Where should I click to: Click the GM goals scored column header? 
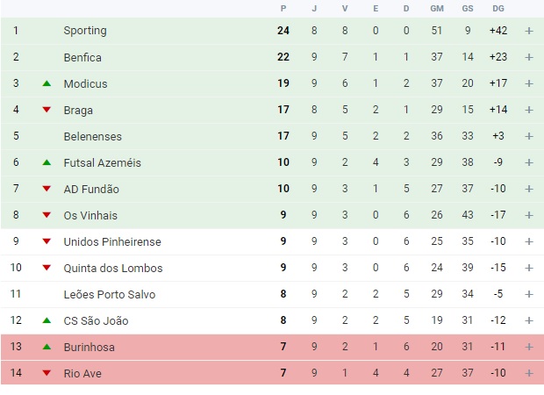click(x=437, y=9)
